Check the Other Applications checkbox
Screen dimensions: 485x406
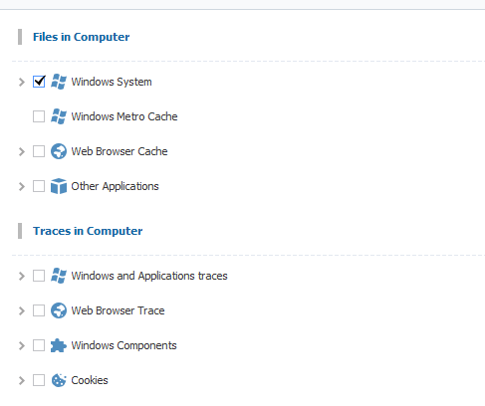pyautogui.click(x=39, y=186)
